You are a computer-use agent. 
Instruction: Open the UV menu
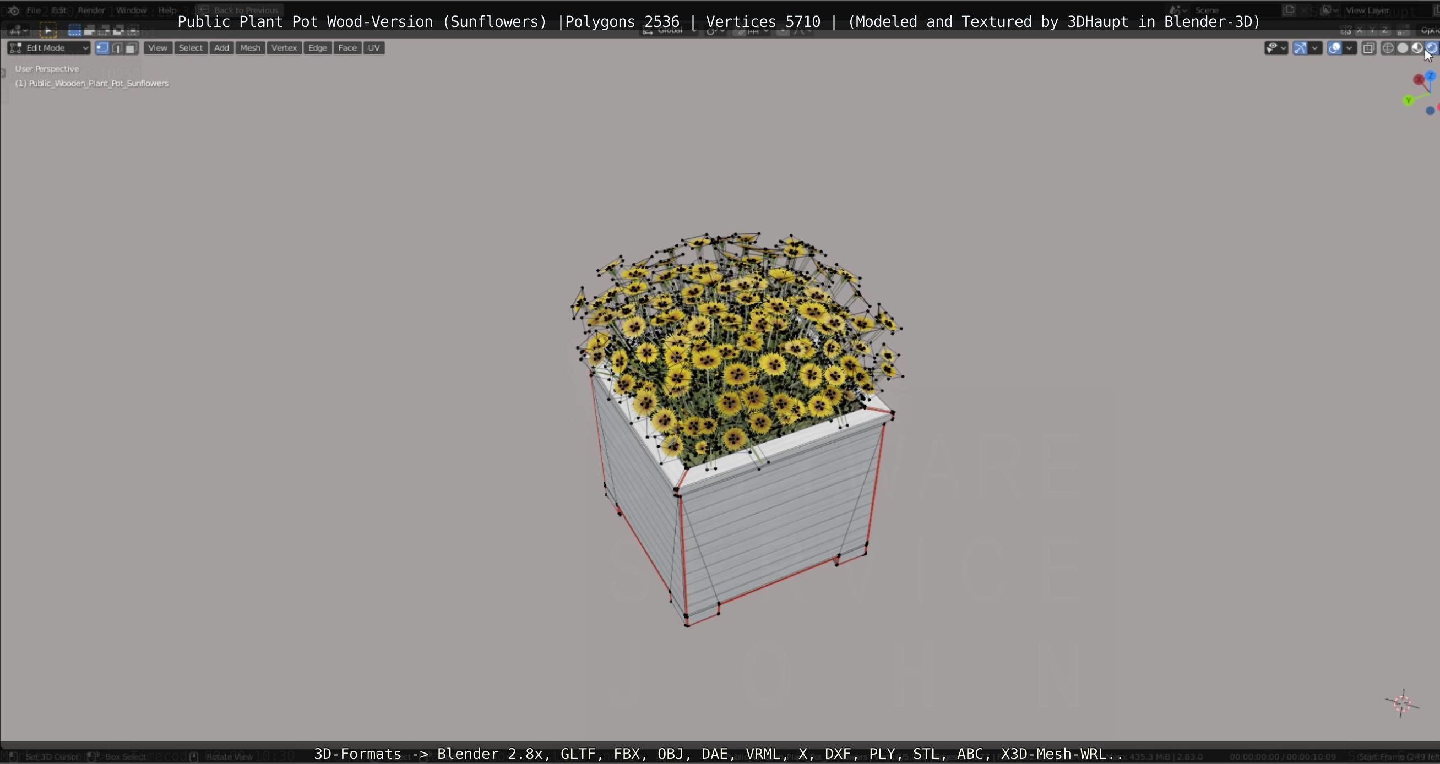tap(374, 48)
